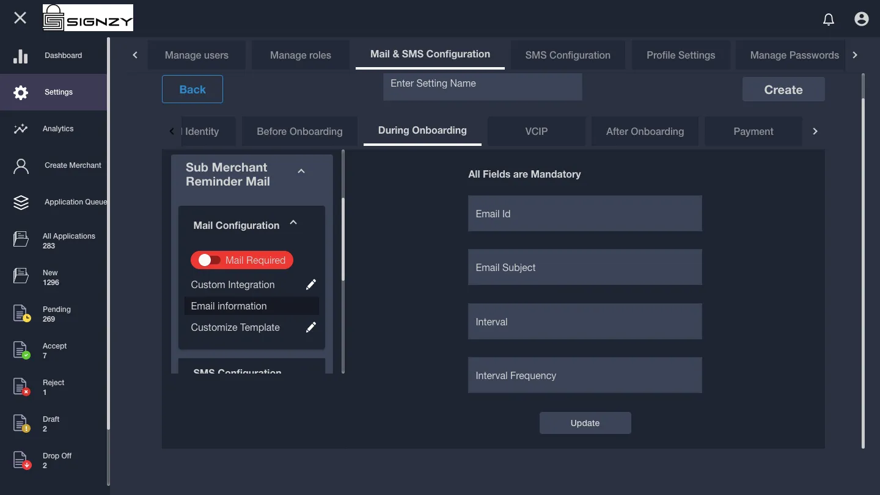Click the Drop Off applications icon
Viewport: 880px width, 495px height.
(x=22, y=460)
